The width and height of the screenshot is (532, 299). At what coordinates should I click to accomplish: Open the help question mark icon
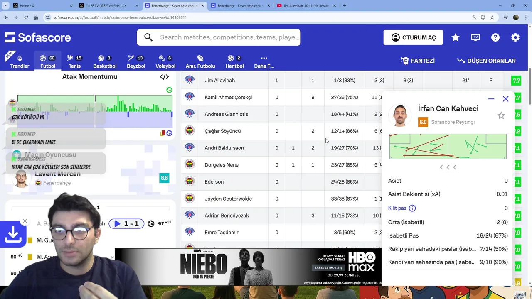(495, 37)
